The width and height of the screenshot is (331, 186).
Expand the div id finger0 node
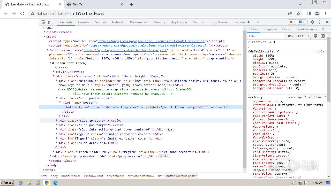pyautogui.click(x=57, y=134)
